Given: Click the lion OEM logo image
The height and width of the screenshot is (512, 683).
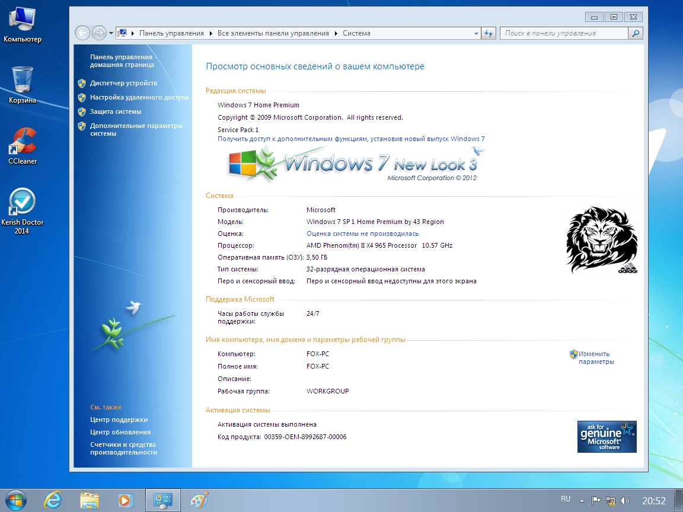Looking at the screenshot, I should coord(602,240).
